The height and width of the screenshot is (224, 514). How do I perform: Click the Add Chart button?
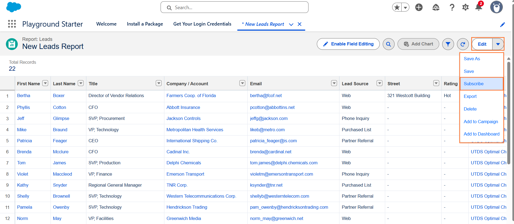[418, 44]
